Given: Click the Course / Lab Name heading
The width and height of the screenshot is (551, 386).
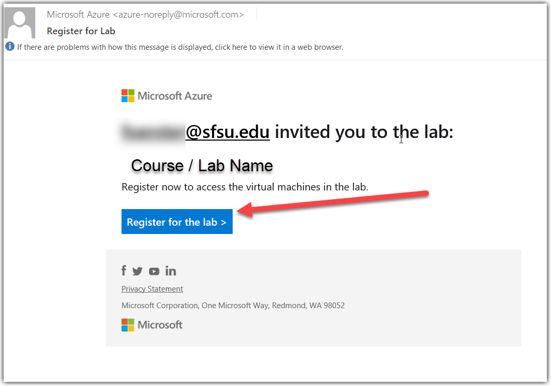Looking at the screenshot, I should point(202,166).
